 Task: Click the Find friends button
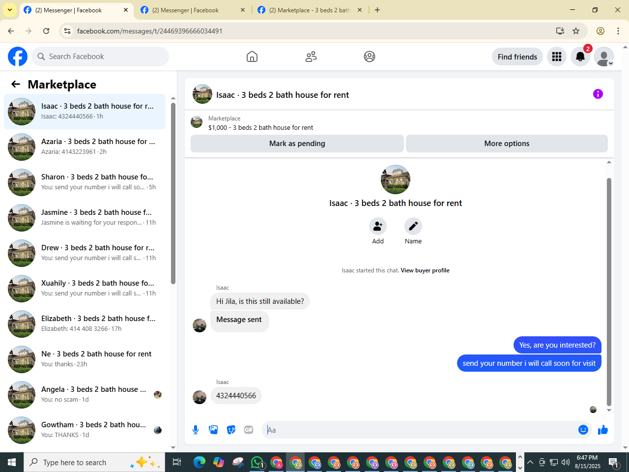517,57
